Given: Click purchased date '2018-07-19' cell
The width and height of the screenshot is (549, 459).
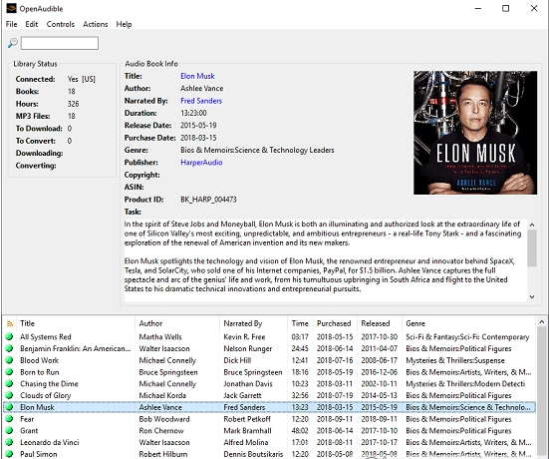Looking at the screenshot, I should pos(335,395).
